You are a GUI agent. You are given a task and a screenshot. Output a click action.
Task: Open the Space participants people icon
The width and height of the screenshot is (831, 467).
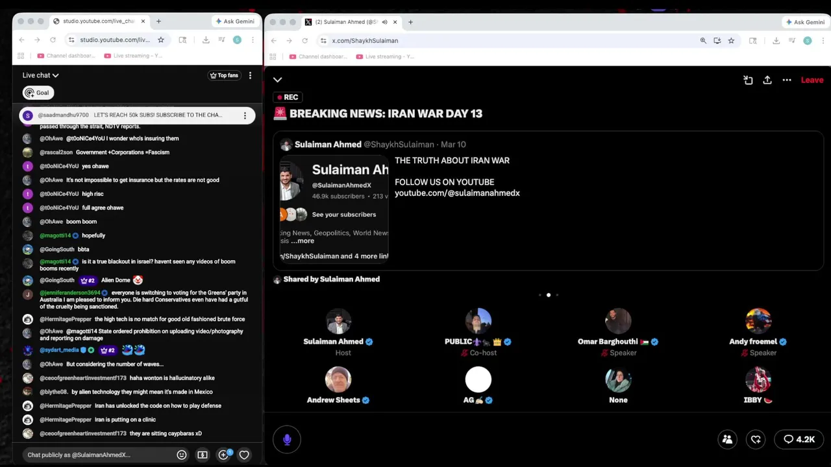point(727,439)
